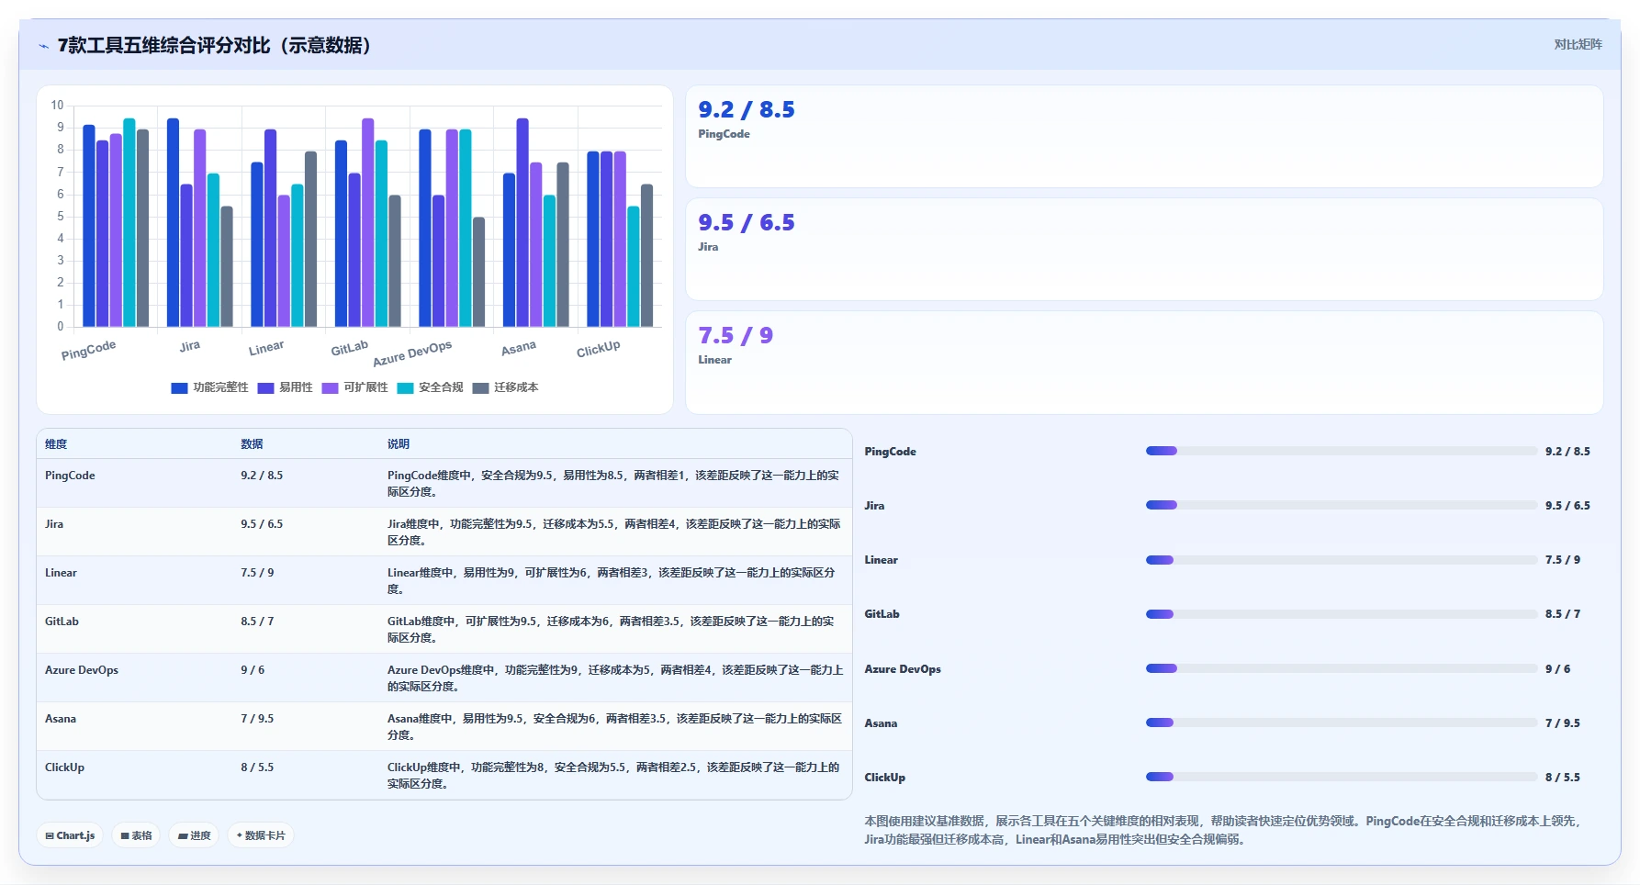Toggle the 易用性 legend item

[x=286, y=387]
